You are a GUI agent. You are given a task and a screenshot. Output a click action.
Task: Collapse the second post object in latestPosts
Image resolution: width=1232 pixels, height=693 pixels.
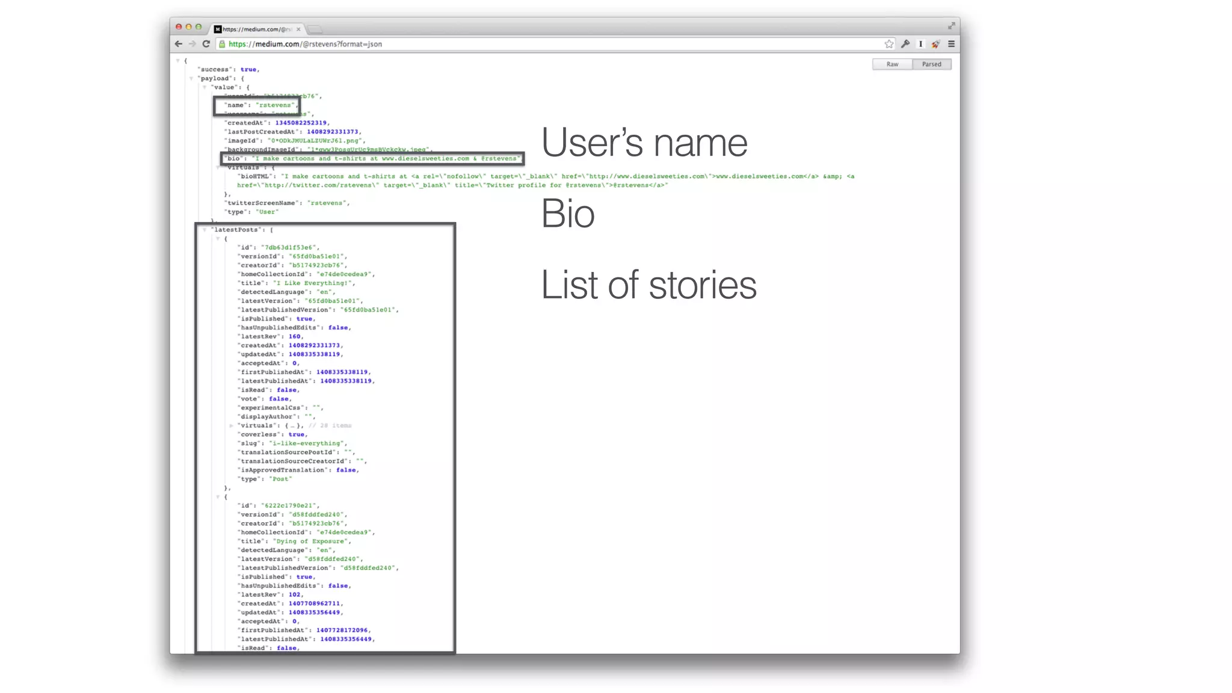[x=218, y=497]
